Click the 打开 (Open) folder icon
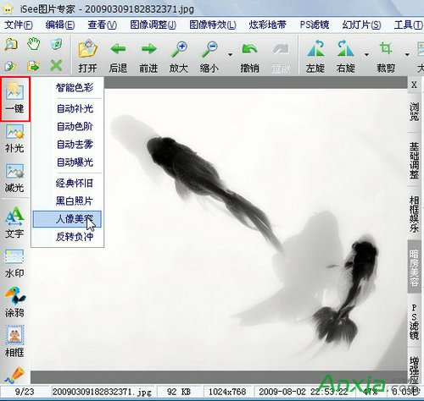 pos(87,49)
